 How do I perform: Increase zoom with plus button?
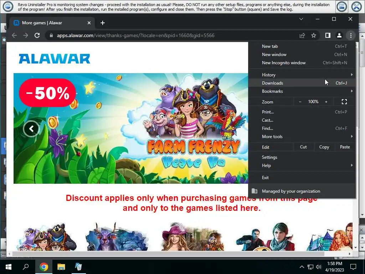(326, 102)
